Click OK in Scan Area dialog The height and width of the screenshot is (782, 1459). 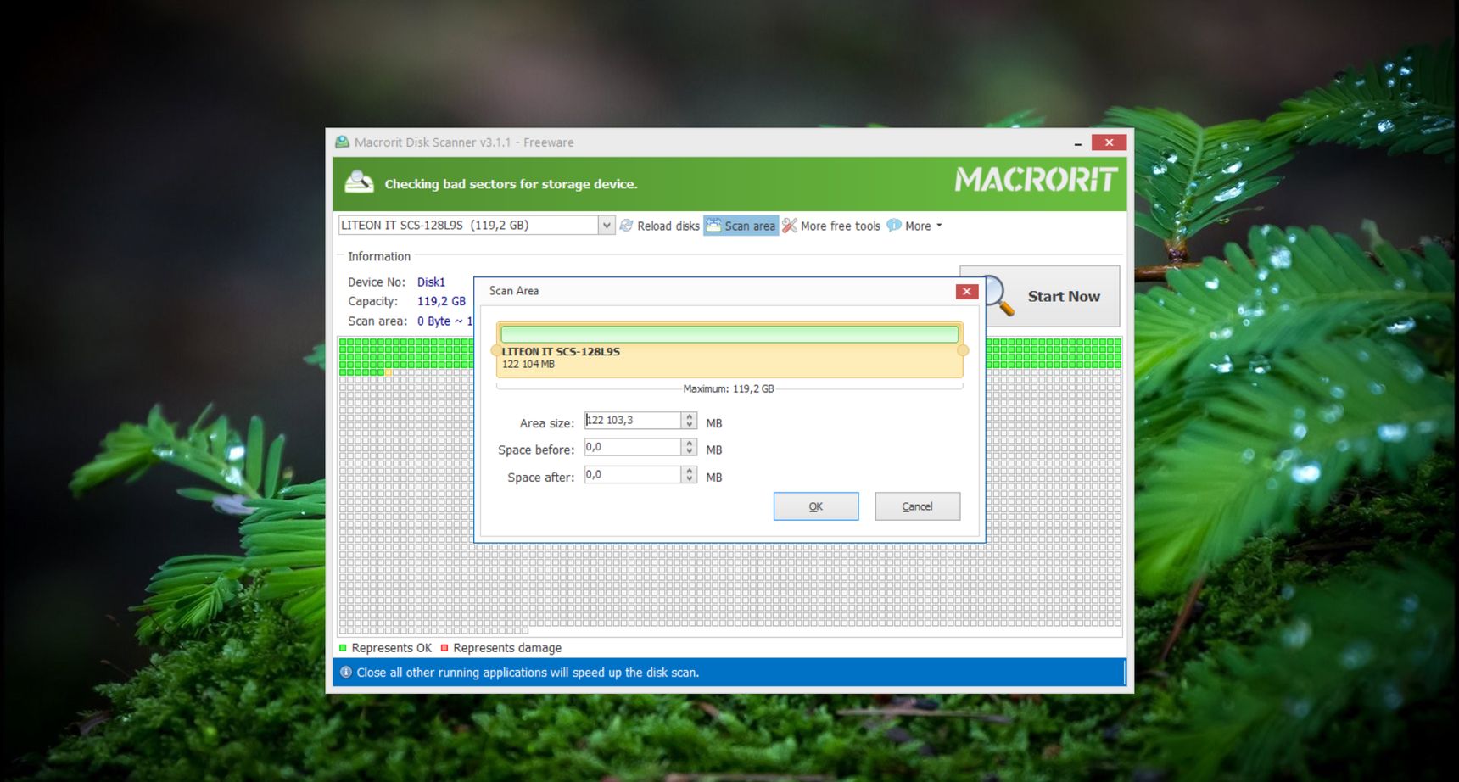816,506
